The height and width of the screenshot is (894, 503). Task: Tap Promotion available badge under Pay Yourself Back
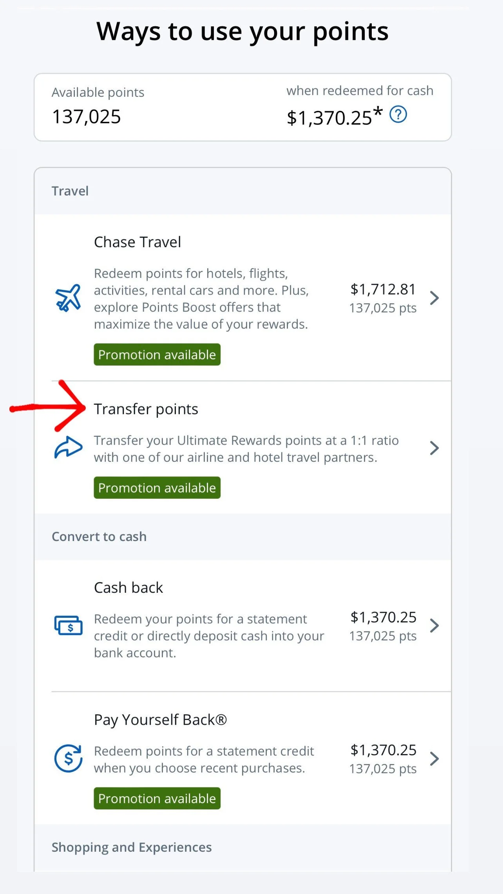(157, 798)
